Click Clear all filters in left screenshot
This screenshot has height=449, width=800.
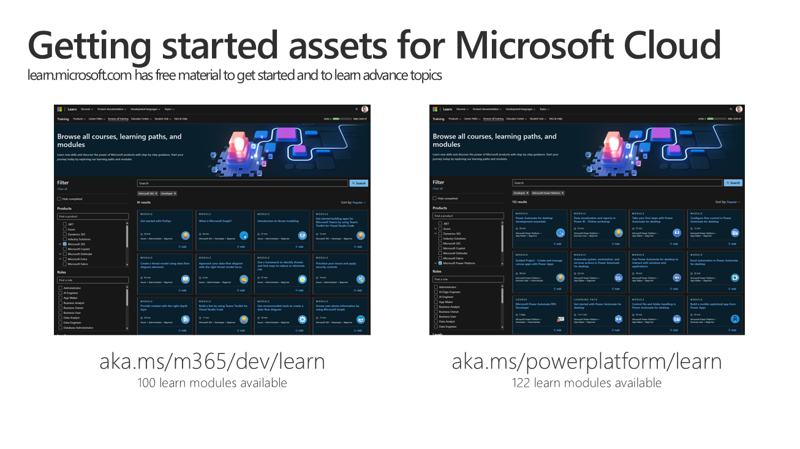click(x=61, y=189)
